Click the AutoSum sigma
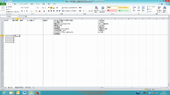170x95 pixels. pyautogui.click(x=148, y=7)
